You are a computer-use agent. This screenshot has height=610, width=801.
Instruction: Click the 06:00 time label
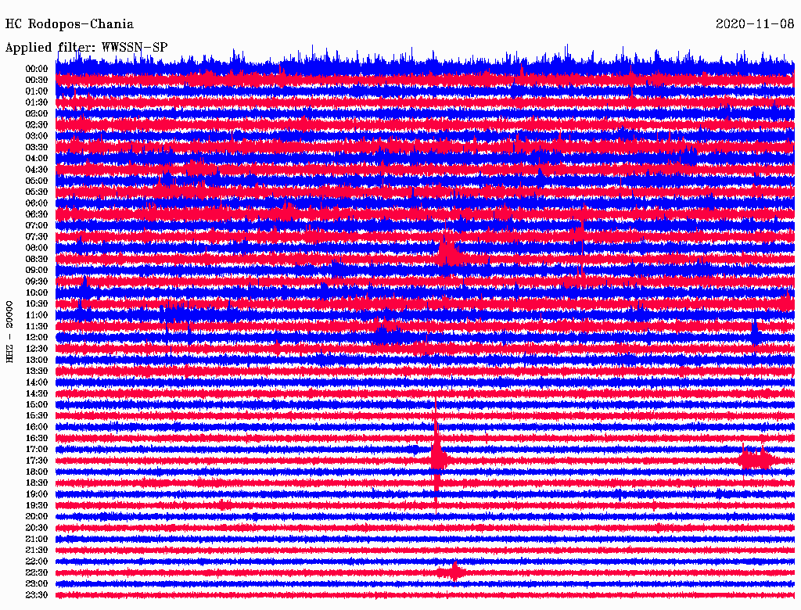(36, 203)
